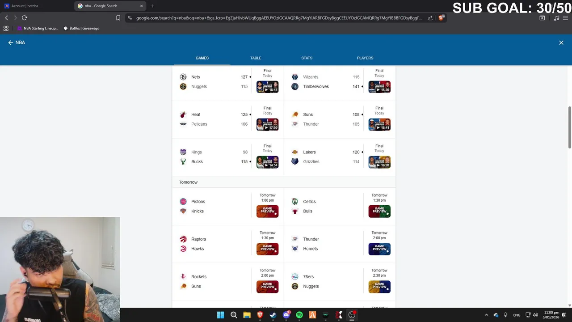Screen dimensions: 572x322
Task: Open Raptors vs Hawks game preview
Action: [x=268, y=249]
